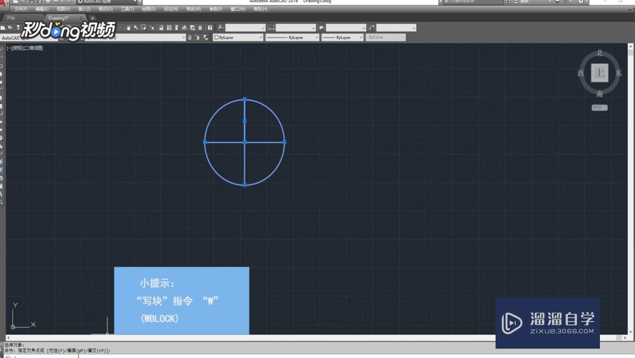Select the Table draw tool

coord(2,186)
